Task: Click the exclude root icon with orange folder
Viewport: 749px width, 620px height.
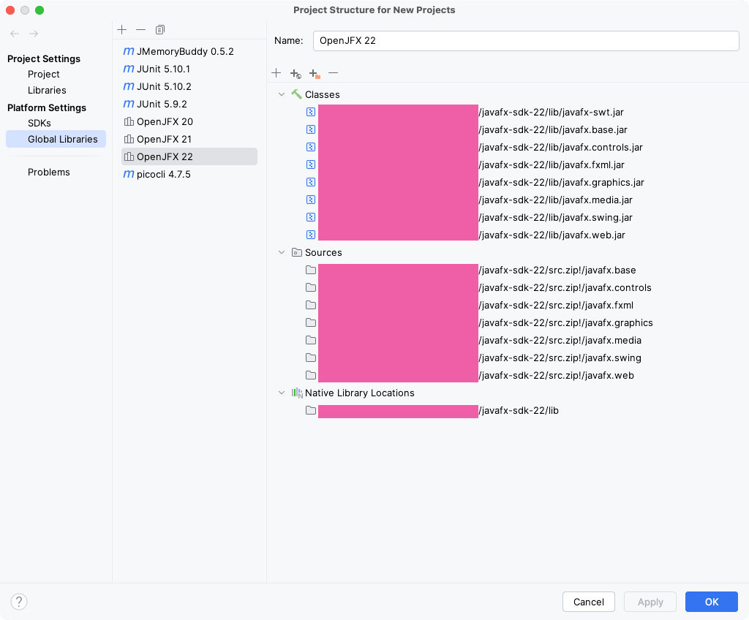Action: pyautogui.click(x=315, y=74)
